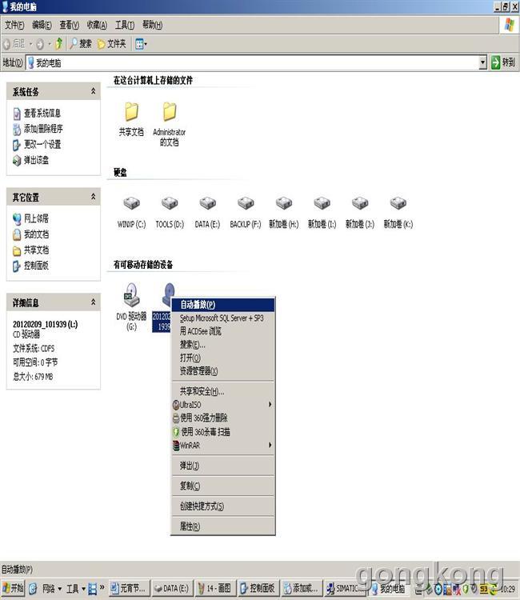Screen dimensions: 520x600
Task: Click the 开始 Start button on taskbar
Action: pyautogui.click(x=13, y=589)
